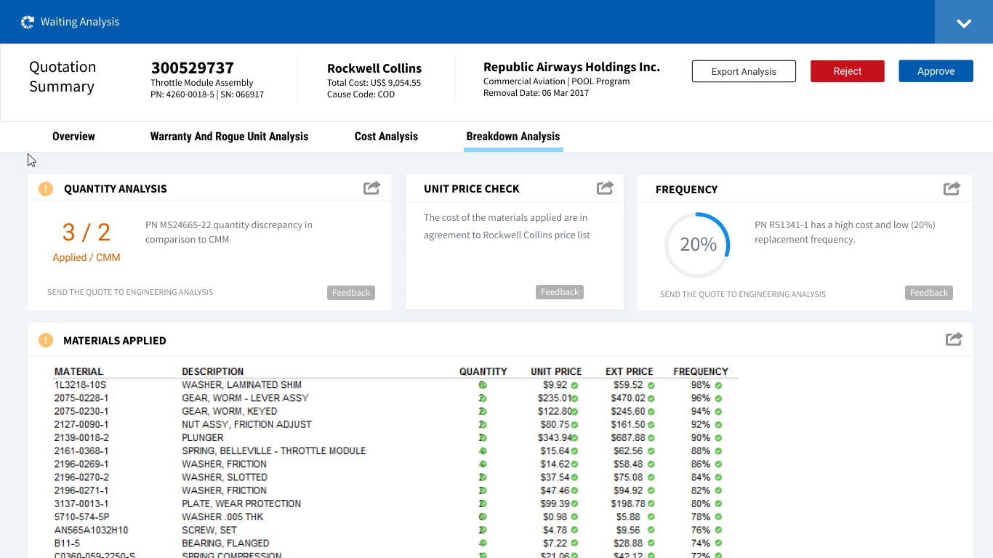The height and width of the screenshot is (558, 993).
Task: Click green check beside $59.52 ext price
Action: [651, 385]
